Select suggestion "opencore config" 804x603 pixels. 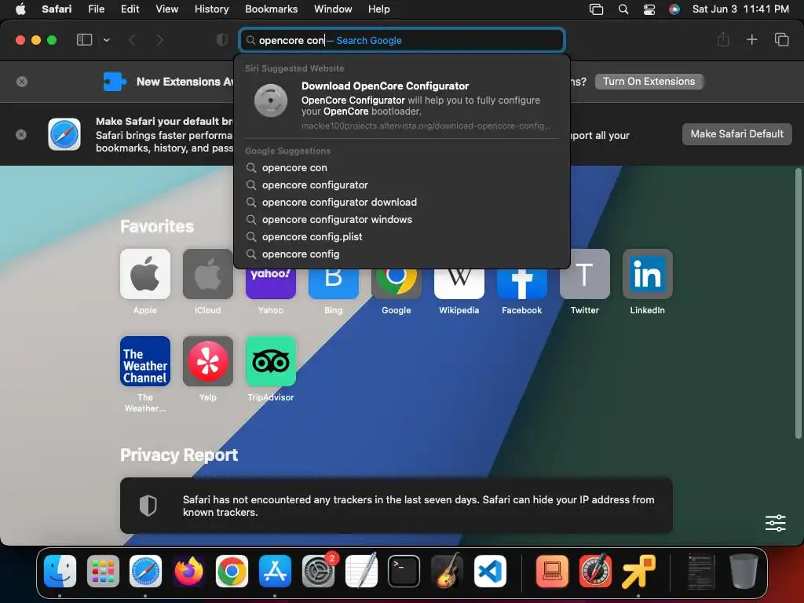click(402, 254)
